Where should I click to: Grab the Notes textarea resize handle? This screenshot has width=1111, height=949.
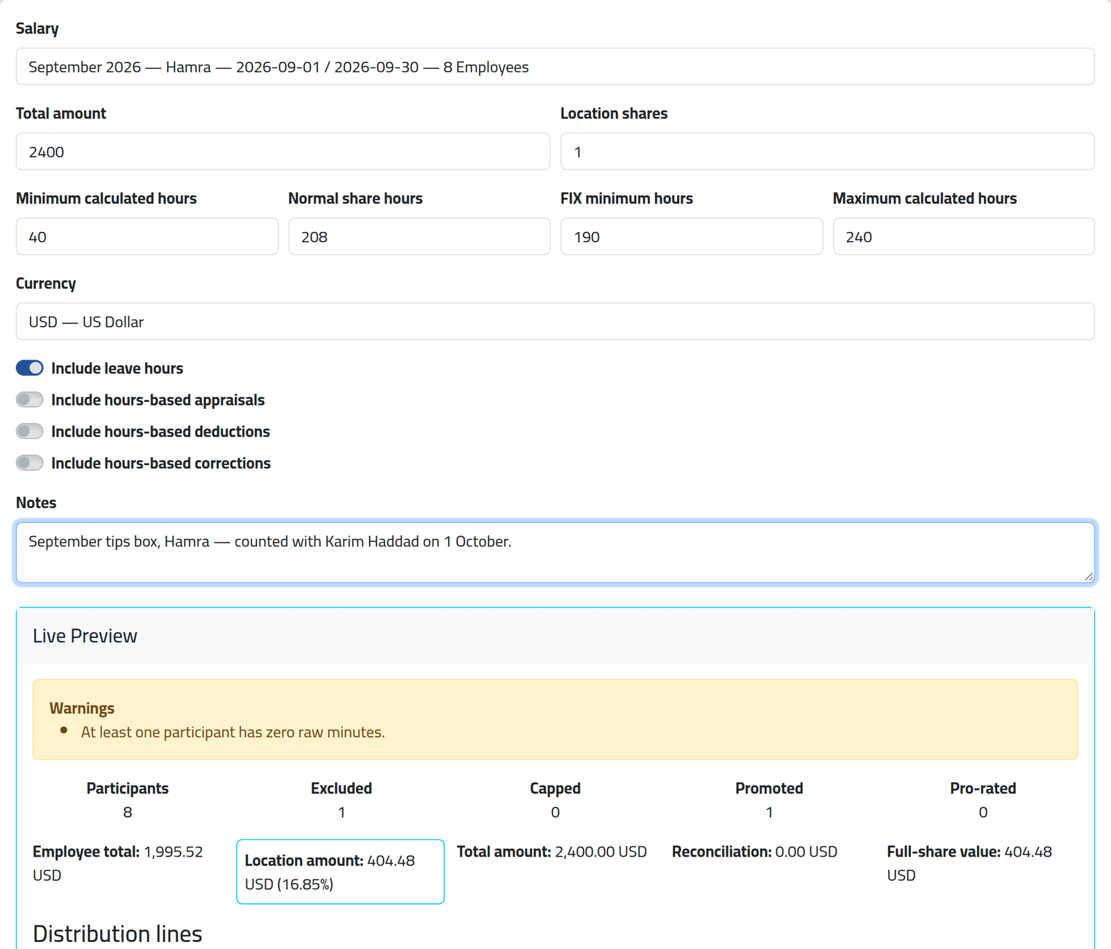(1088, 576)
